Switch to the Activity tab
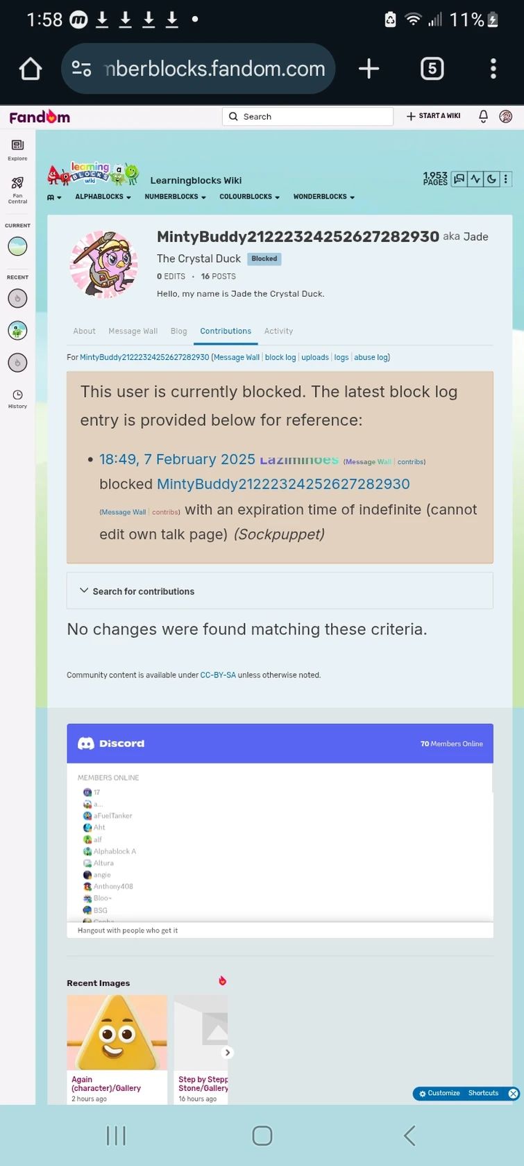Screen dimensions: 524x1166 (x=278, y=331)
